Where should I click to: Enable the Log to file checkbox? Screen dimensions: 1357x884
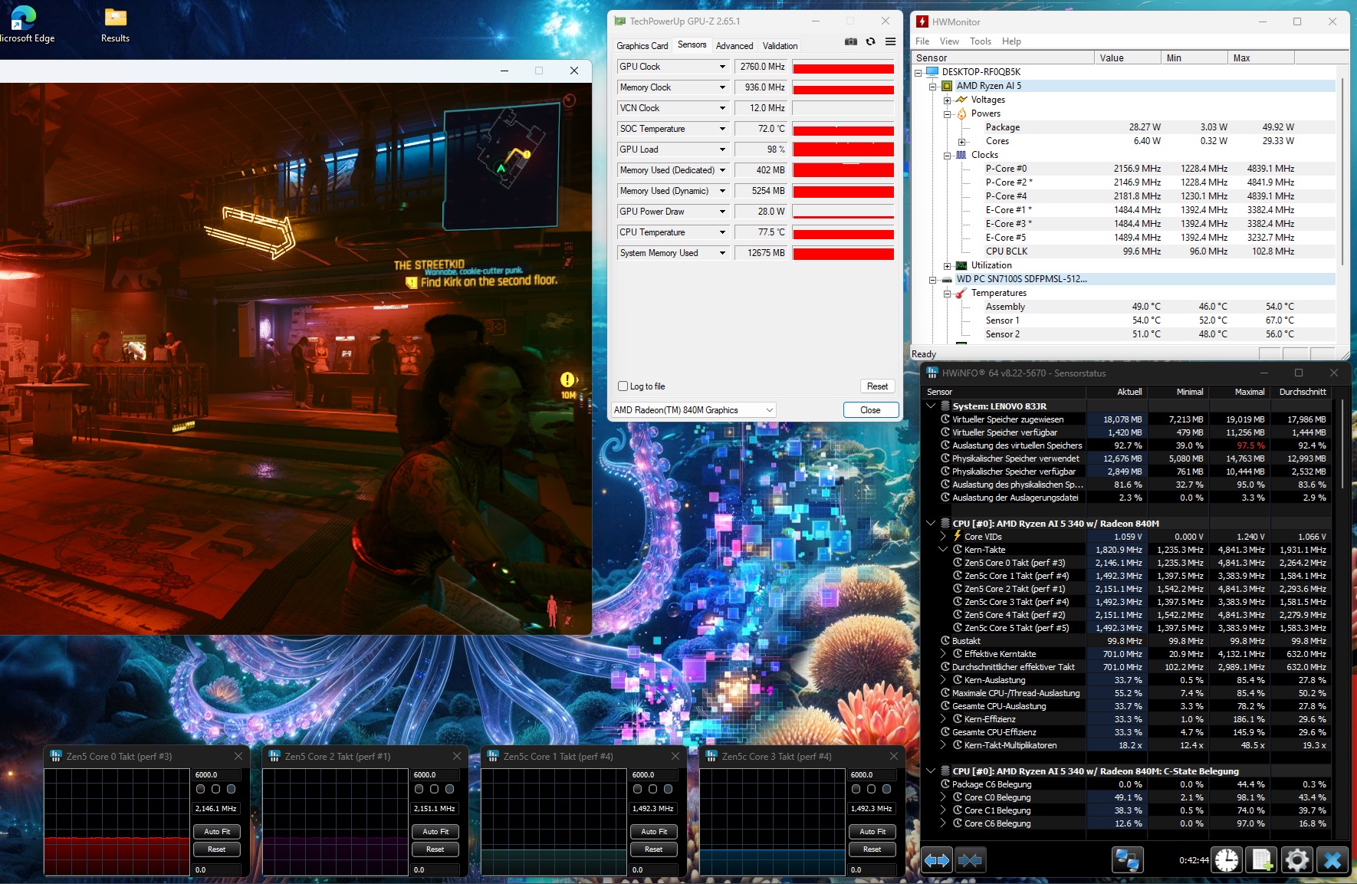pyautogui.click(x=623, y=386)
